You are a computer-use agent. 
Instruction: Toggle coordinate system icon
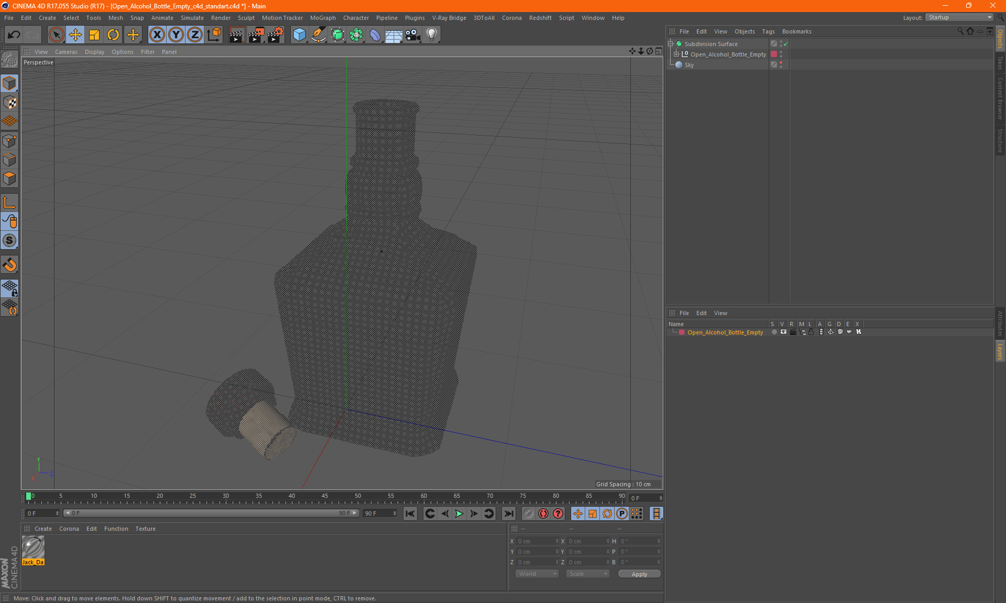tap(214, 35)
